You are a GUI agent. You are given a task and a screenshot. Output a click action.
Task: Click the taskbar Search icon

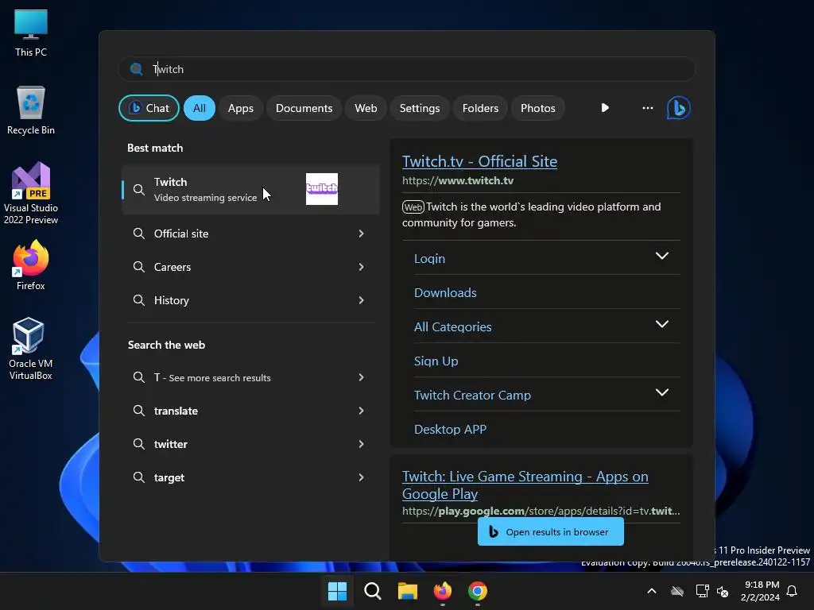pyautogui.click(x=372, y=591)
